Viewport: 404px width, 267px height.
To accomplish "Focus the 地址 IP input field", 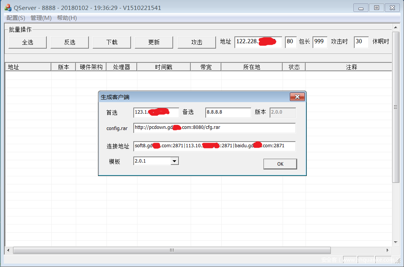I will tap(258, 42).
